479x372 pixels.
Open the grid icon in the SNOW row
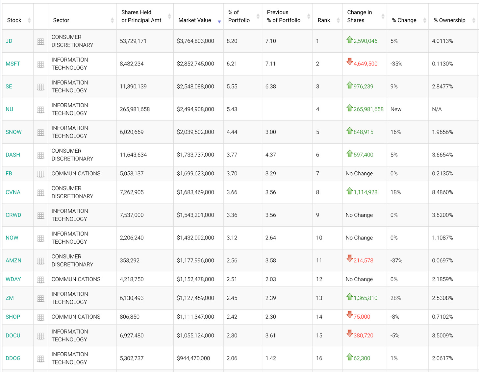pos(41,132)
